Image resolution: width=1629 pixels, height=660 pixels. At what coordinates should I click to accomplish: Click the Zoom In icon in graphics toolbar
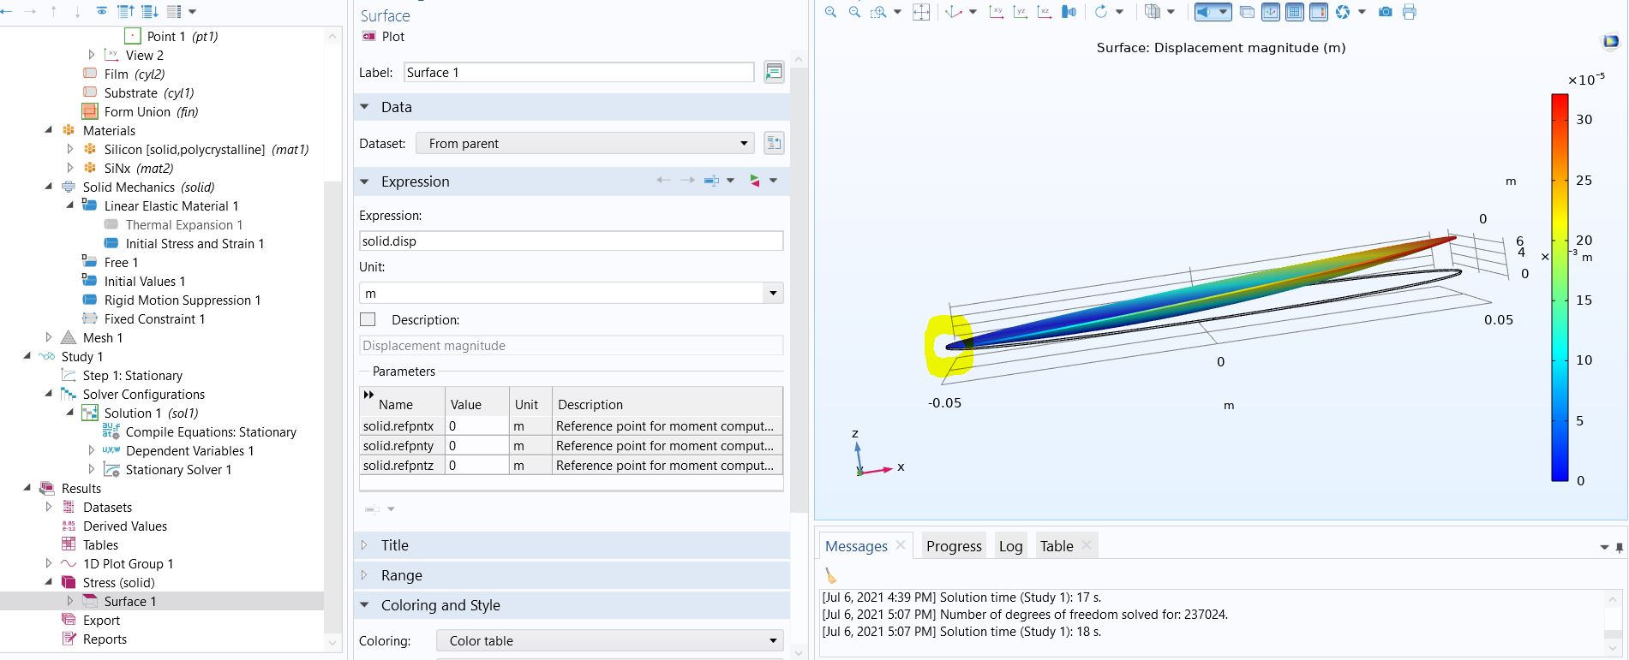830,12
